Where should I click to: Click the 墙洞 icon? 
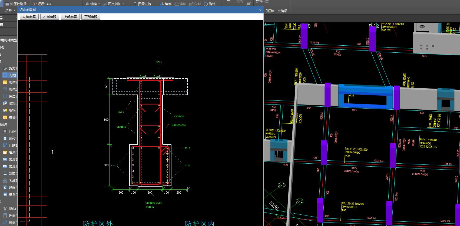point(5,153)
